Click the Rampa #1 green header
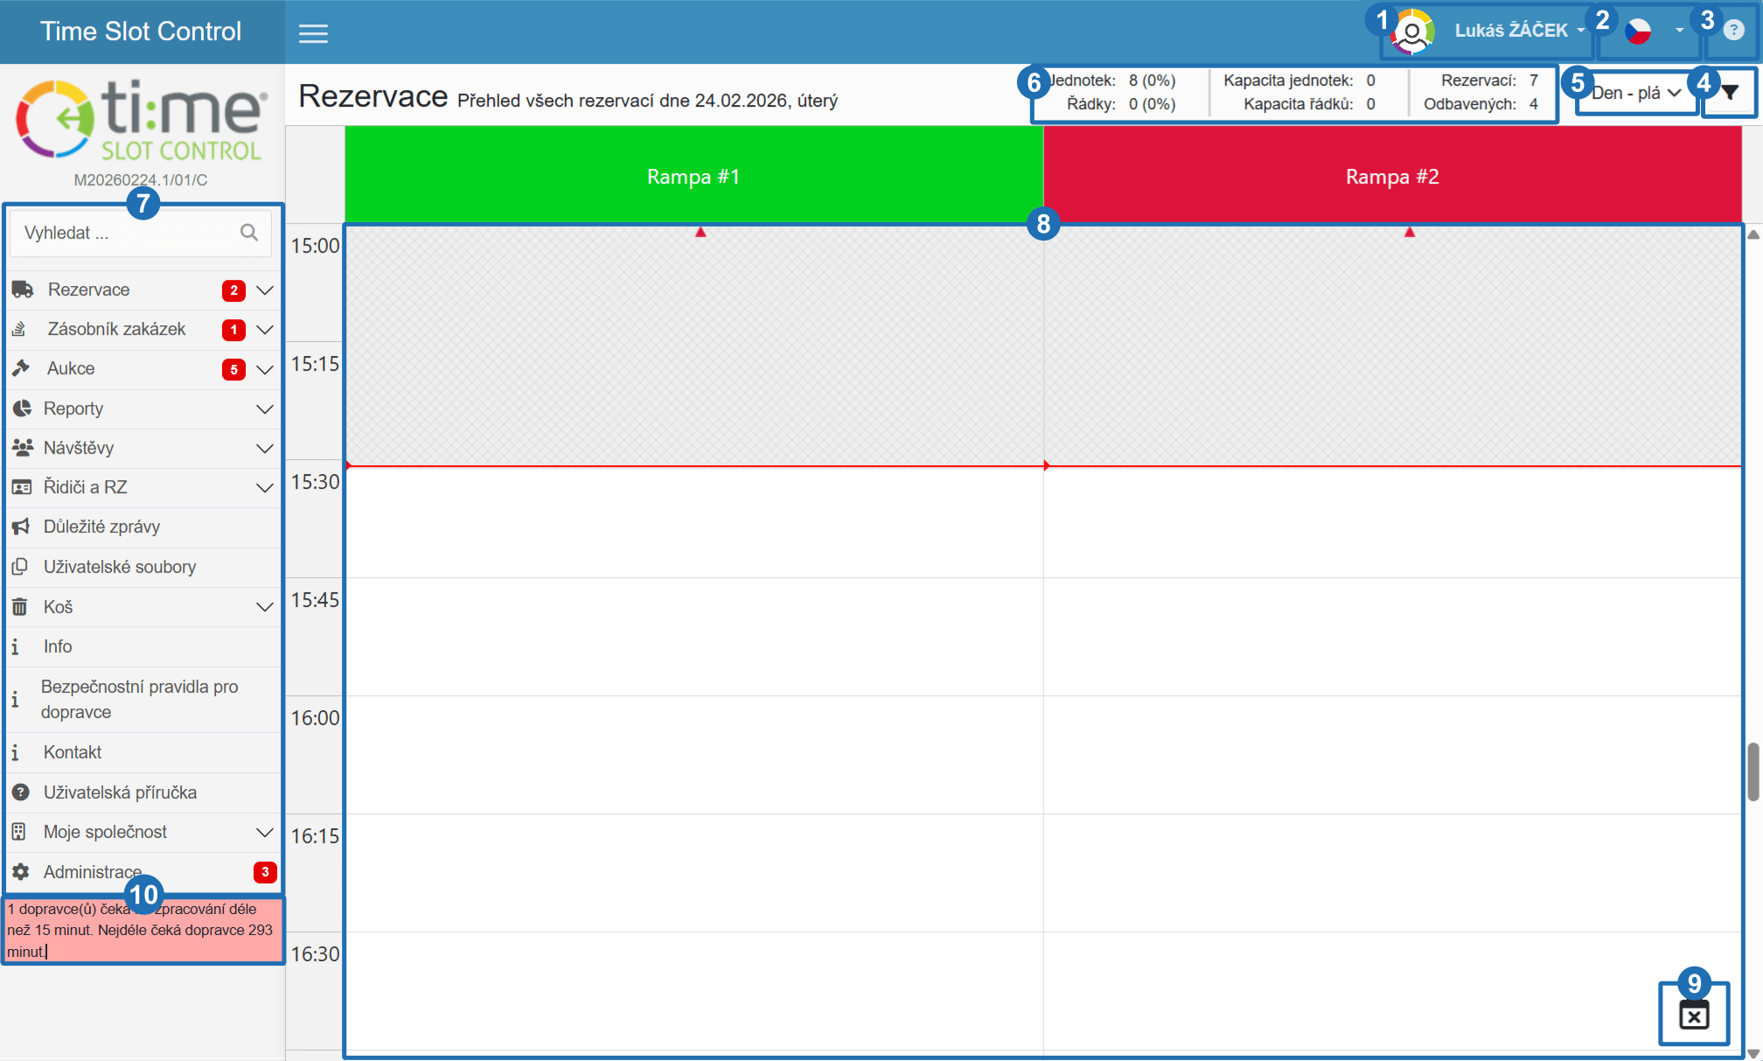This screenshot has width=1763, height=1061. click(693, 176)
